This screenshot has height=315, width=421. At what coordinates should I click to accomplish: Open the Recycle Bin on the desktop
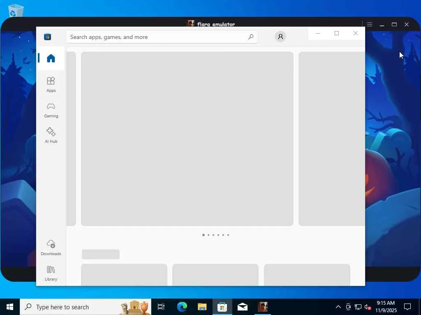(x=16, y=10)
